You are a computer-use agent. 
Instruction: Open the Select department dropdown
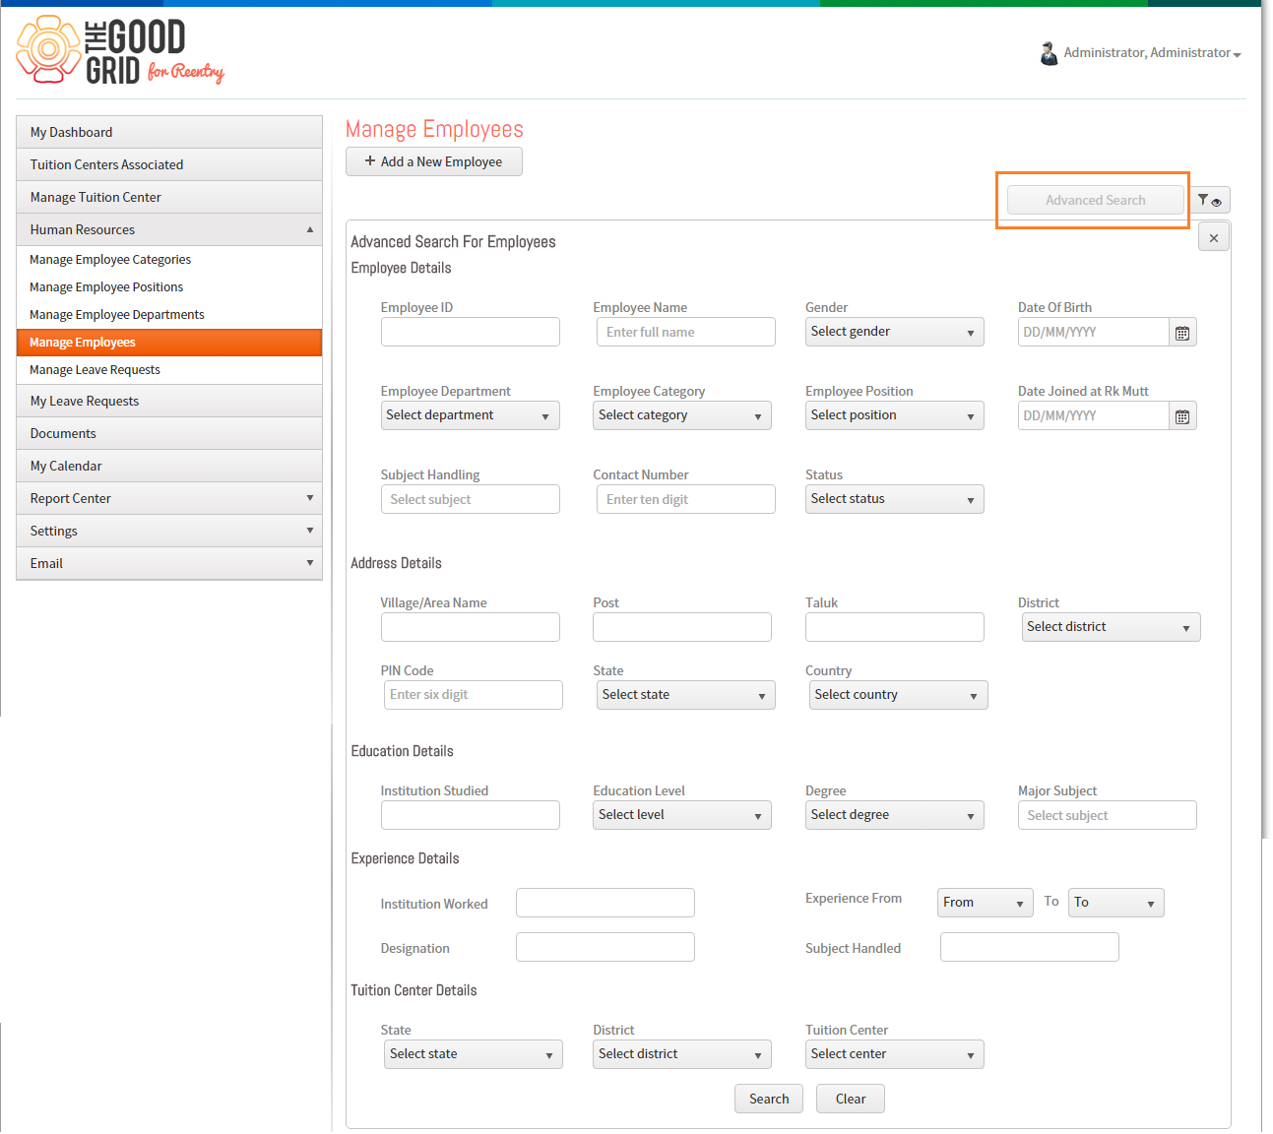coord(470,415)
